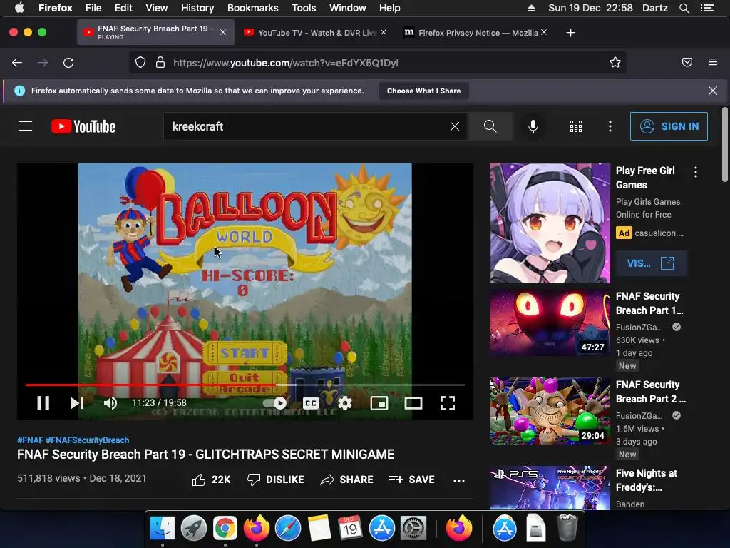This screenshot has width=730, height=548.
Task: Open the tracking protection shield icon
Action: [x=140, y=63]
